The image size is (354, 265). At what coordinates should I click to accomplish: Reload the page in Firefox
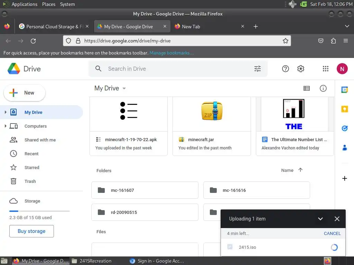tap(33, 41)
